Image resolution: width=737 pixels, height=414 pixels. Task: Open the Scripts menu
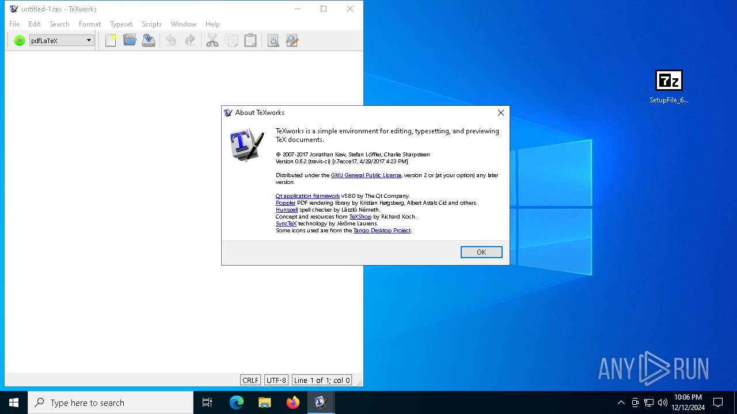tap(151, 24)
